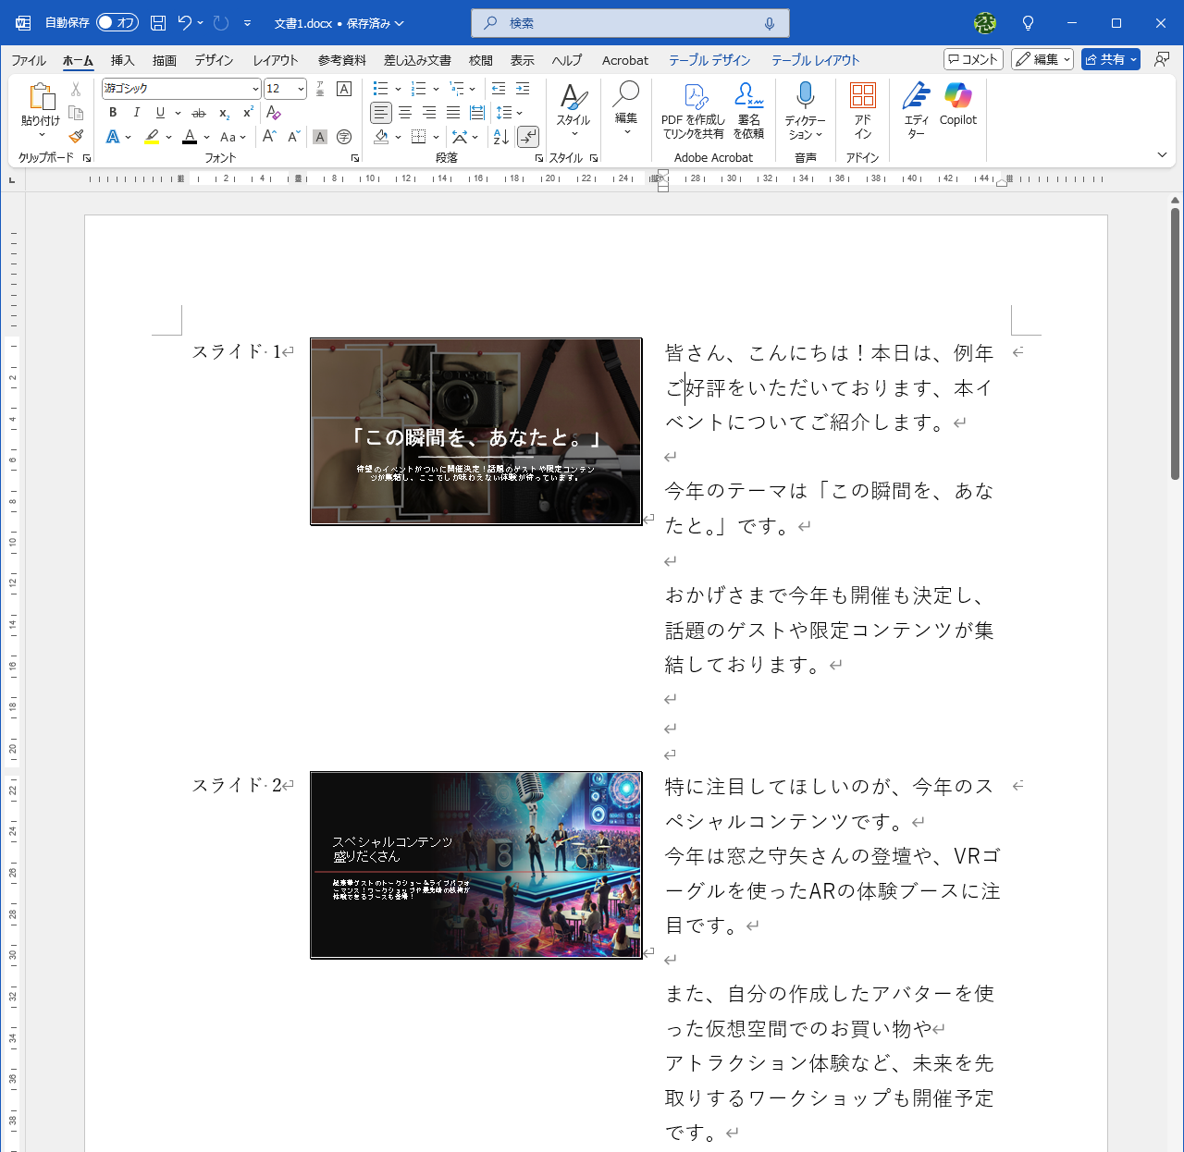1184x1152 pixels.
Task: Apply center alignment from the paragraph group
Action: click(x=405, y=113)
